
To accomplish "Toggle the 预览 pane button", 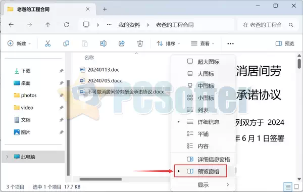I will 285,43.
